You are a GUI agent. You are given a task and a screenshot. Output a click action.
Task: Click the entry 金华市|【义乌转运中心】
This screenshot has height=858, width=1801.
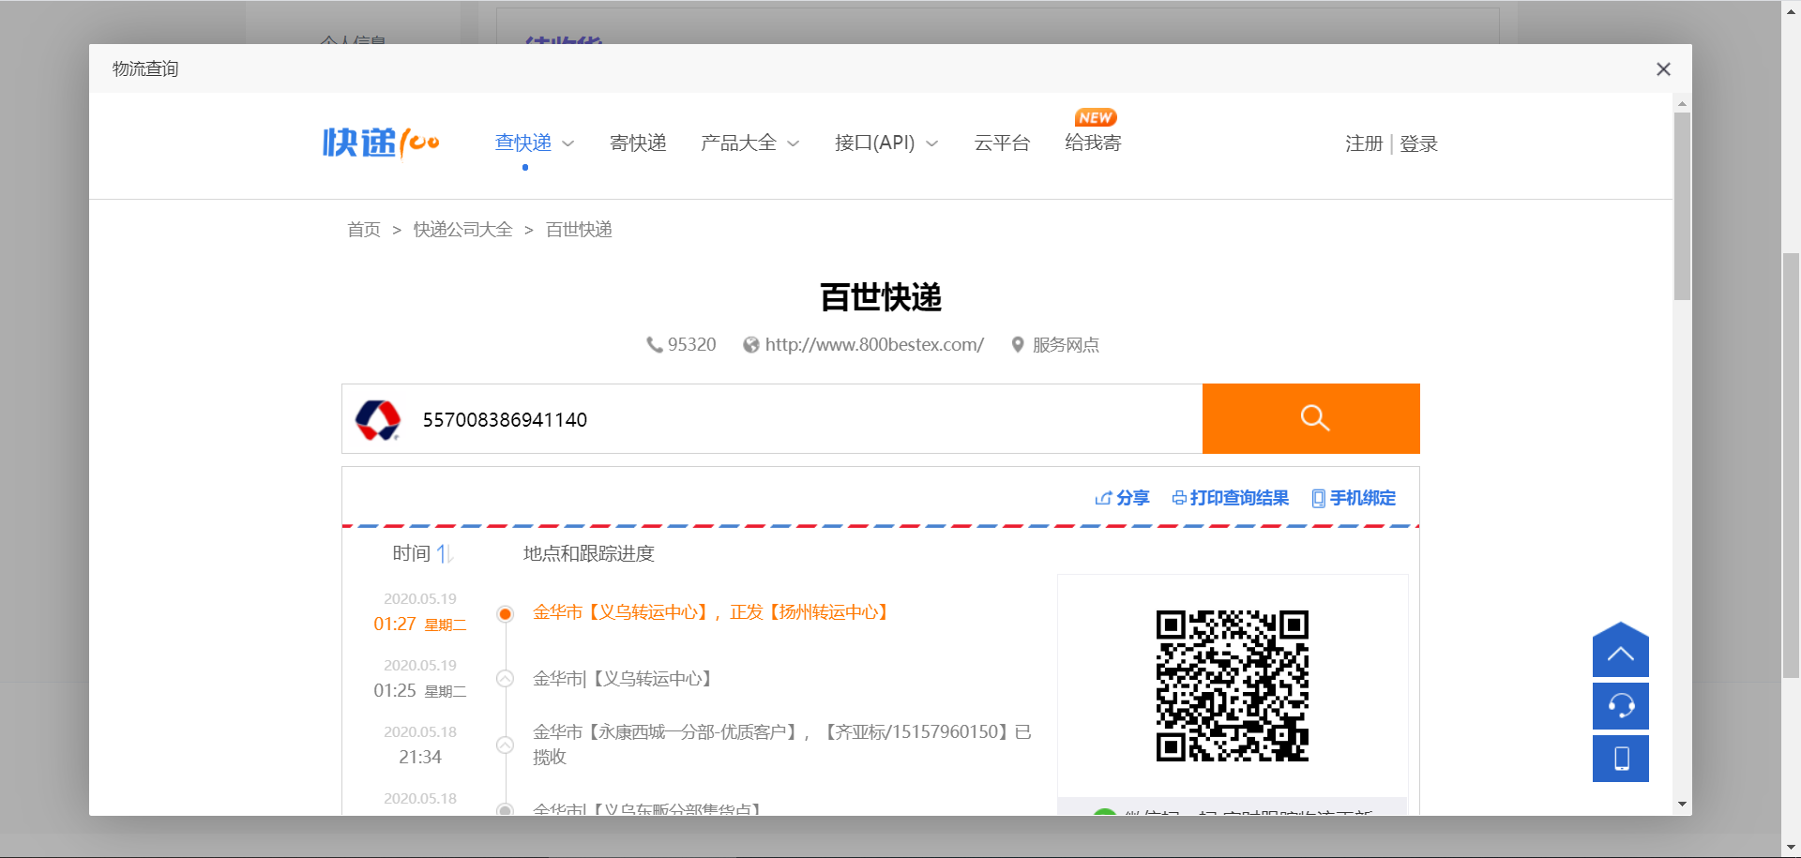[x=623, y=679]
